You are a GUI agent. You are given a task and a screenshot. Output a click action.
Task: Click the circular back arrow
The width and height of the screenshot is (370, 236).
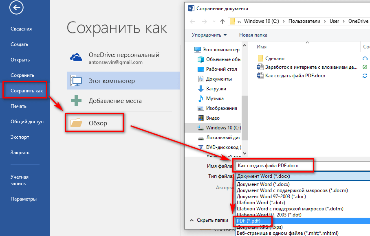(x=16, y=8)
